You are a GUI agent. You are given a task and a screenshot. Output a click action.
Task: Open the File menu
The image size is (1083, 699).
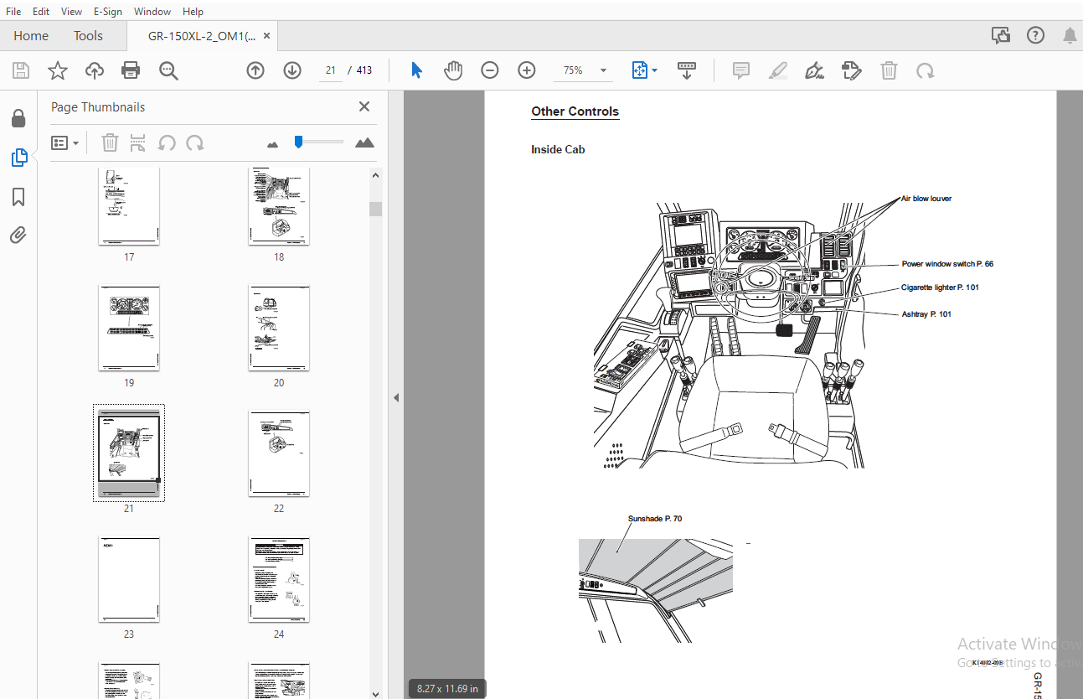13,11
